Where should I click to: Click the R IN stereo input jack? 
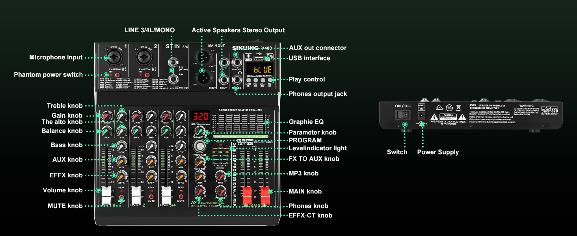pyautogui.click(x=173, y=79)
